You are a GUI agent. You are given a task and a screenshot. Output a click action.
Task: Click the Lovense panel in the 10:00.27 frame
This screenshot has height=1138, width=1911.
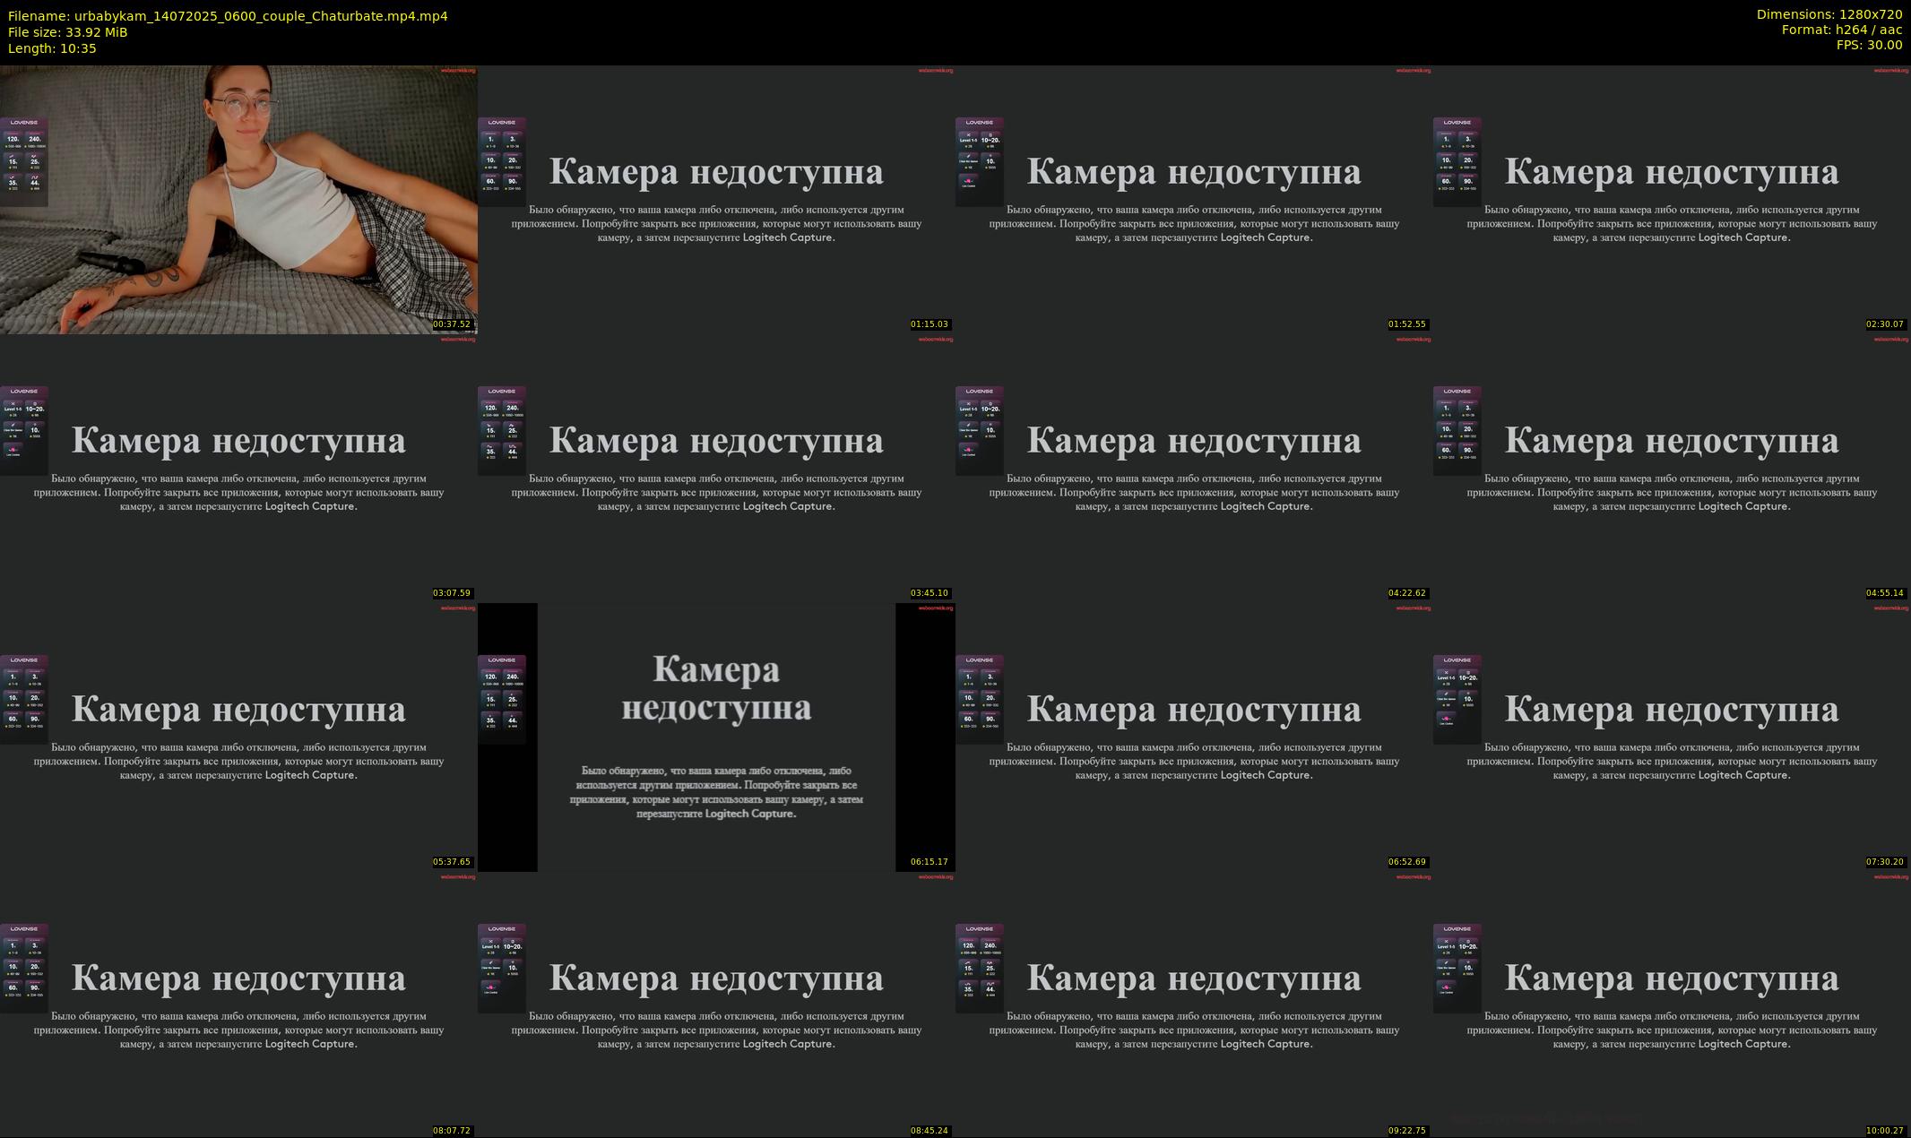coord(1457,968)
